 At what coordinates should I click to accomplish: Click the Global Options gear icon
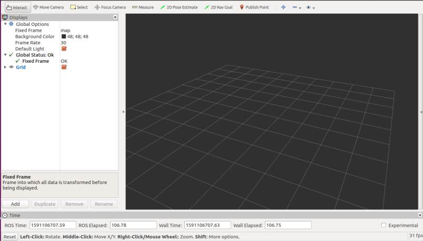pos(11,24)
